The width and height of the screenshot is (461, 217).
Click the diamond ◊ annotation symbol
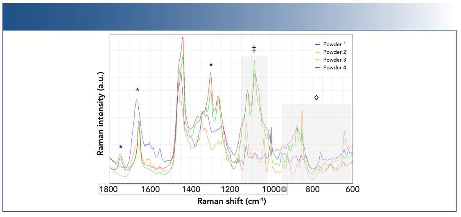316,97
